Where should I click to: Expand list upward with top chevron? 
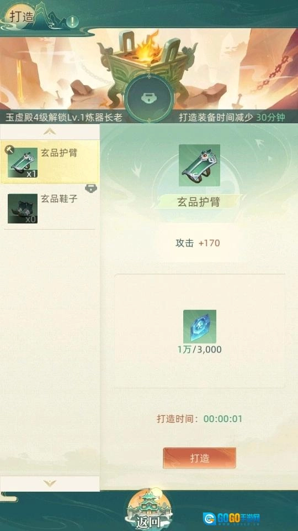[x=50, y=132]
